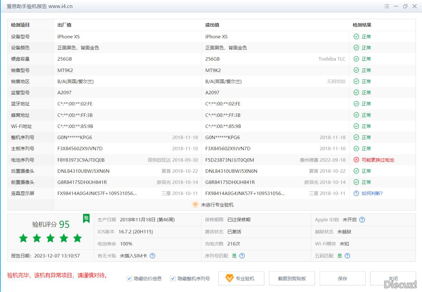The height and width of the screenshot is (292, 422).
Task: Select factory battery serial F8Y83973C9AJT0Q0B
Action: 81,160
